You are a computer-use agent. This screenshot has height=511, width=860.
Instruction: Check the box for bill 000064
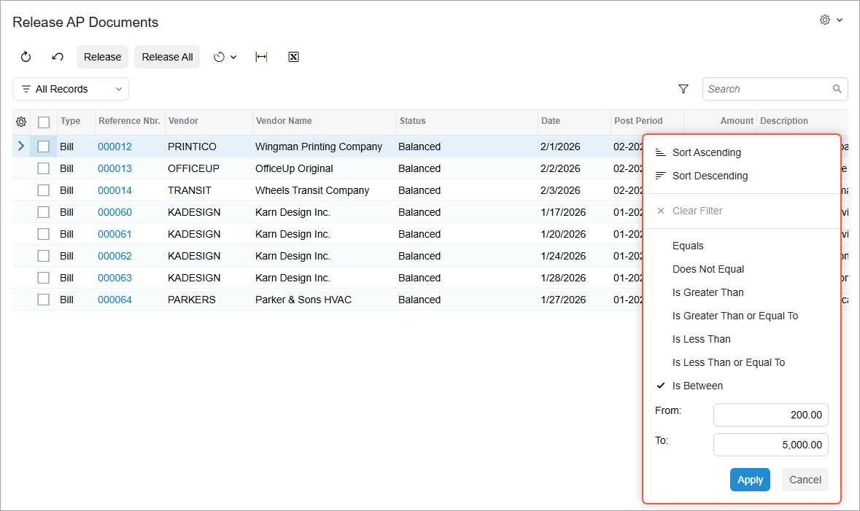pyautogui.click(x=43, y=300)
